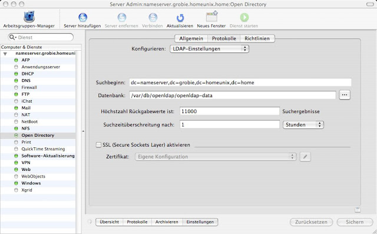Click the Datenbank path input field
377x234 pixels.
coord(233,95)
